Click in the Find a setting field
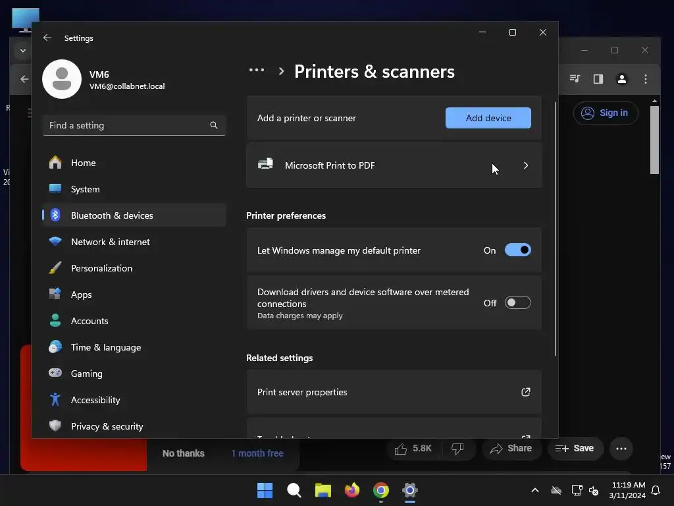 [134, 125]
